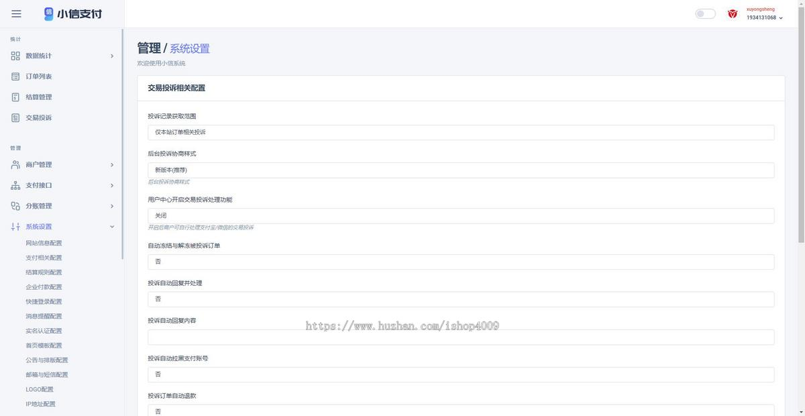Click the xuyongsheng username text
Screen dimensions: 805x416
(x=761, y=9)
